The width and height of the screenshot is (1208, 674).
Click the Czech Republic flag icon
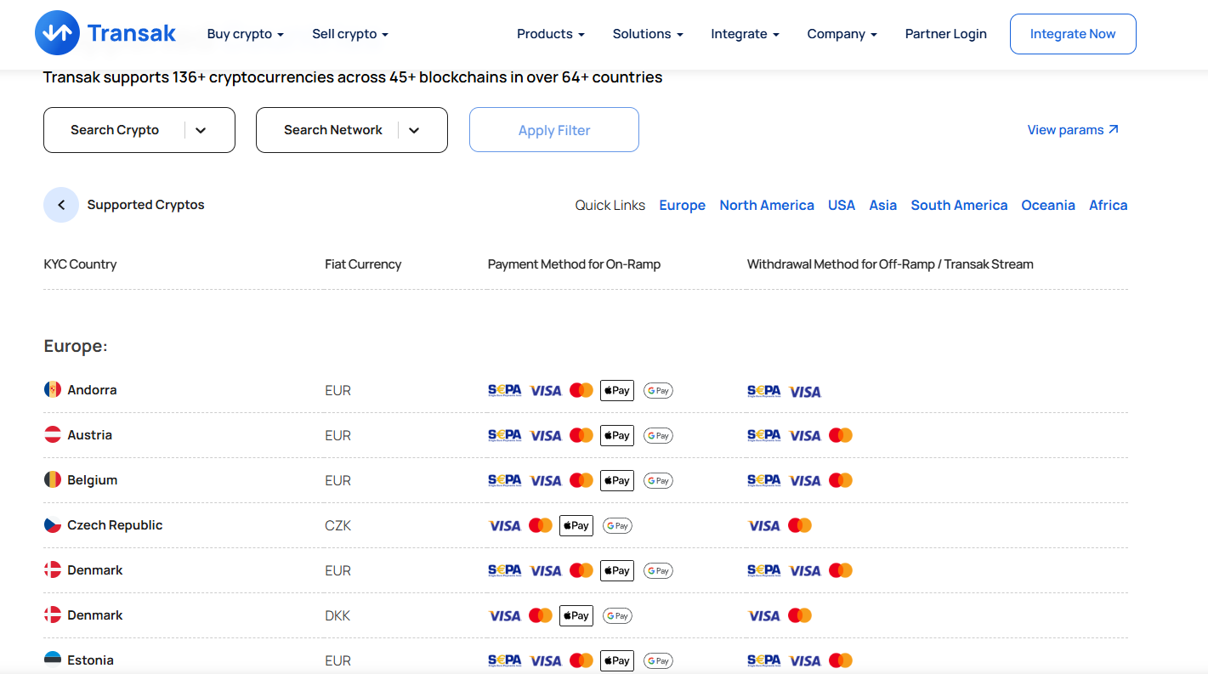(x=53, y=524)
